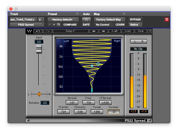Click the redo arrow button
This screenshot has width=178, height=132.
point(48,31)
